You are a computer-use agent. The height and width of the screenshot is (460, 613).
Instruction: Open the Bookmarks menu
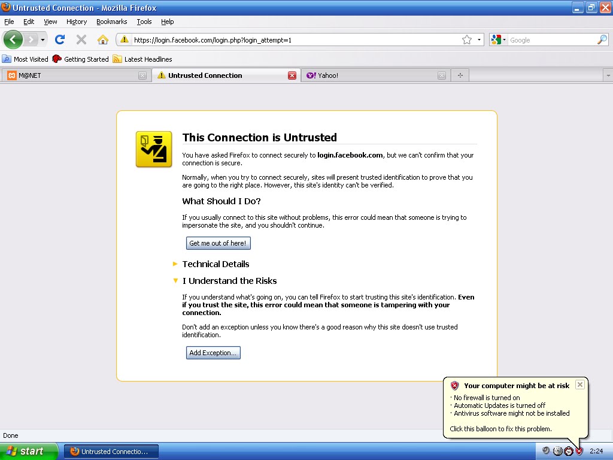pyautogui.click(x=111, y=22)
